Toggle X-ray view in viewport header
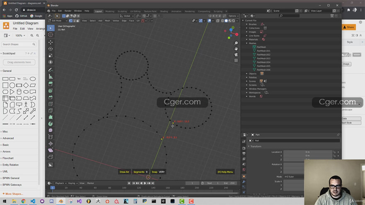365x205 pixels. tap(218, 21)
